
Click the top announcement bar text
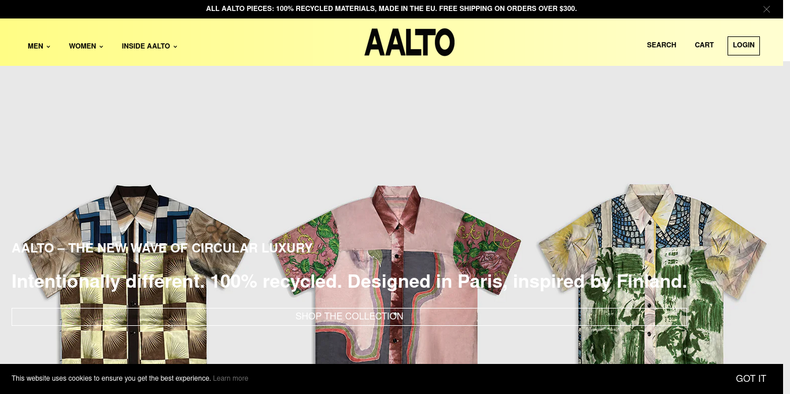pos(392,9)
